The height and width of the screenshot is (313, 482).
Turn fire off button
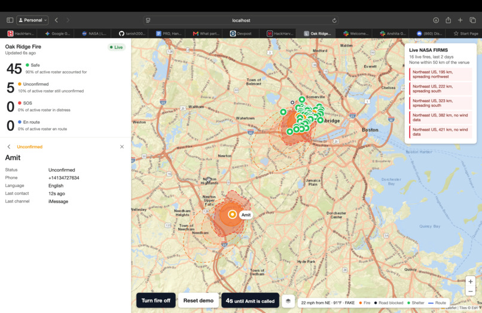156,300
